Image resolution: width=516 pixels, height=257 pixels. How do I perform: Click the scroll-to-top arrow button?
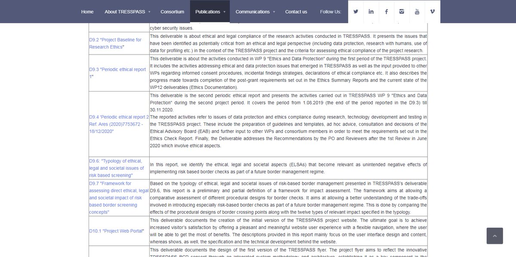coord(494,236)
